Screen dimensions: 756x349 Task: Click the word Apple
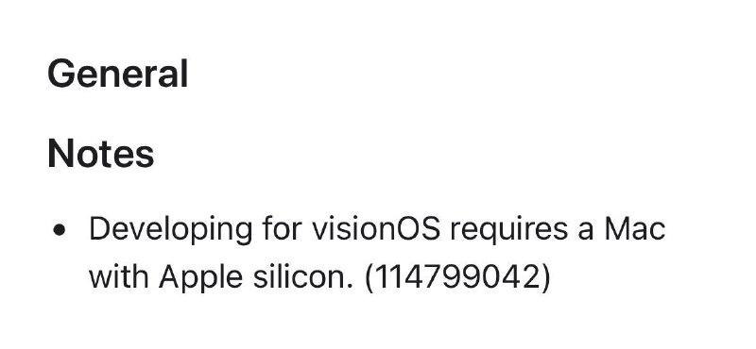coord(200,278)
